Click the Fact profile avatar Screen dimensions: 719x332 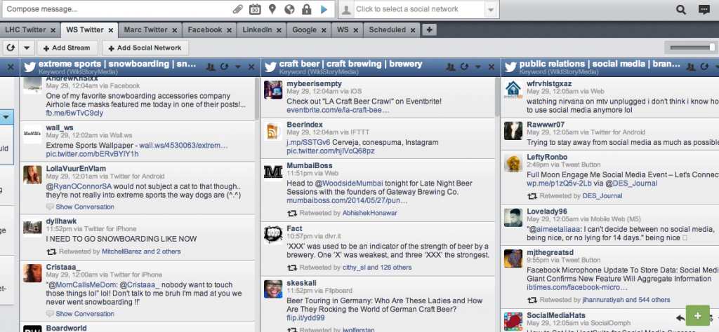pos(273,235)
